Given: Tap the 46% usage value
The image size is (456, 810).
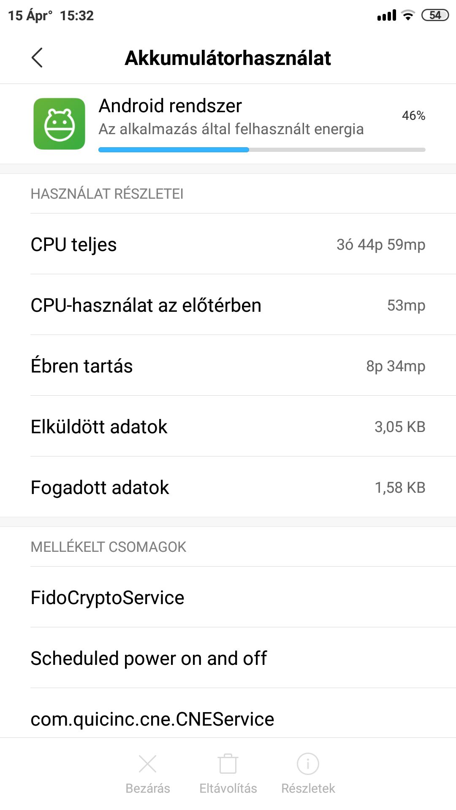Looking at the screenshot, I should coord(413,116).
